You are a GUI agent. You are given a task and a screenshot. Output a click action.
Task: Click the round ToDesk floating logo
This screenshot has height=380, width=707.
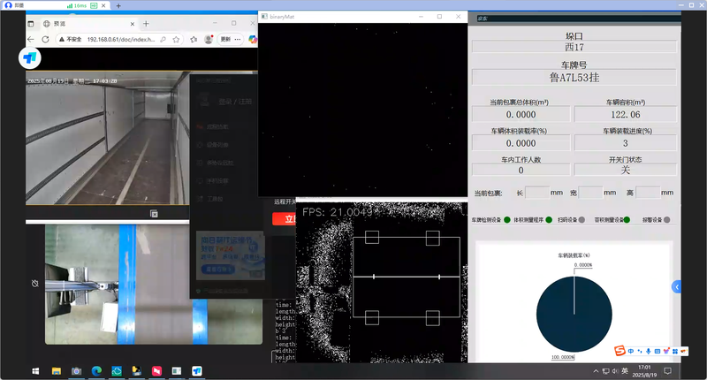[30, 58]
